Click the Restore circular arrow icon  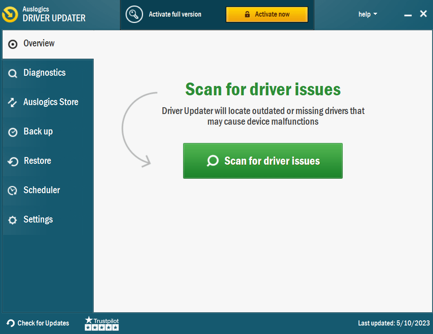click(x=13, y=162)
